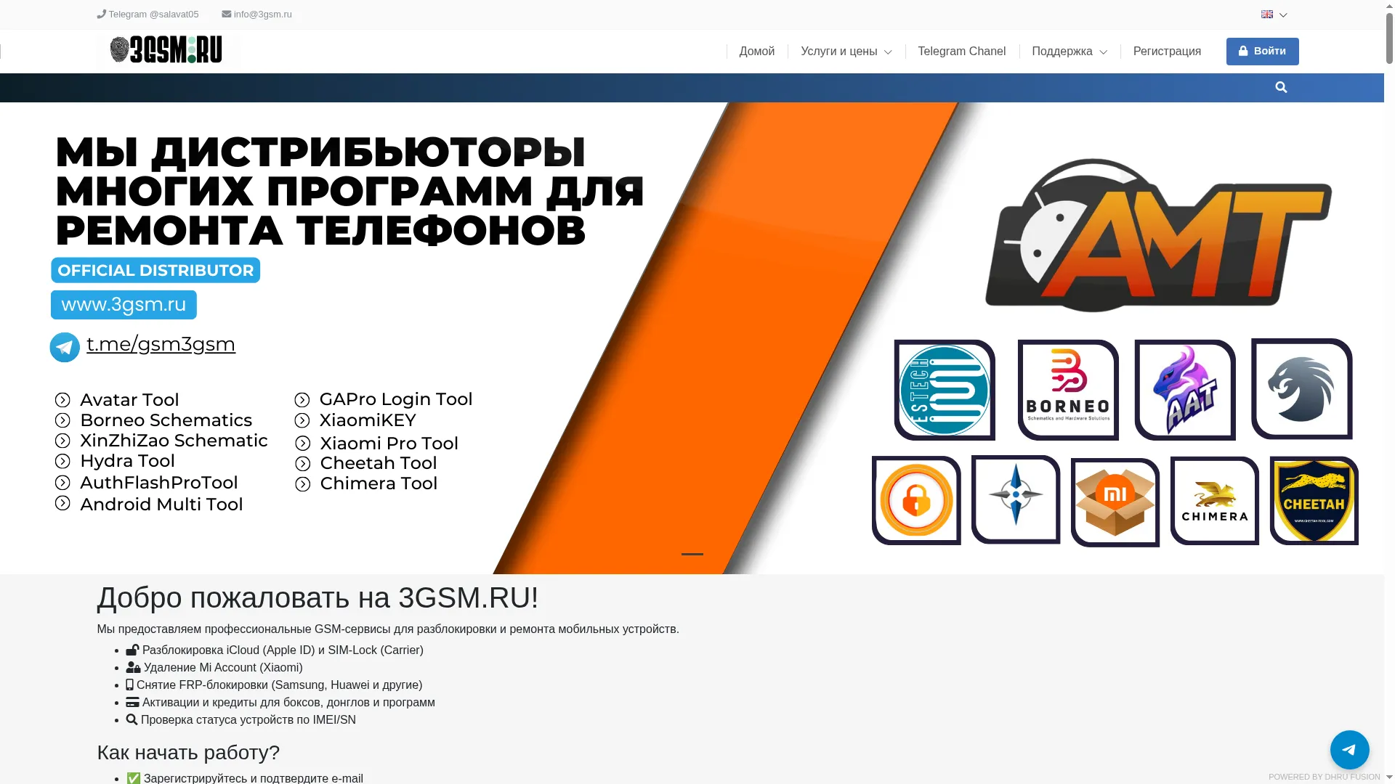Click the envelope icon beside info@3gsm.ru
Screen dimensions: 1395x784
click(227, 14)
